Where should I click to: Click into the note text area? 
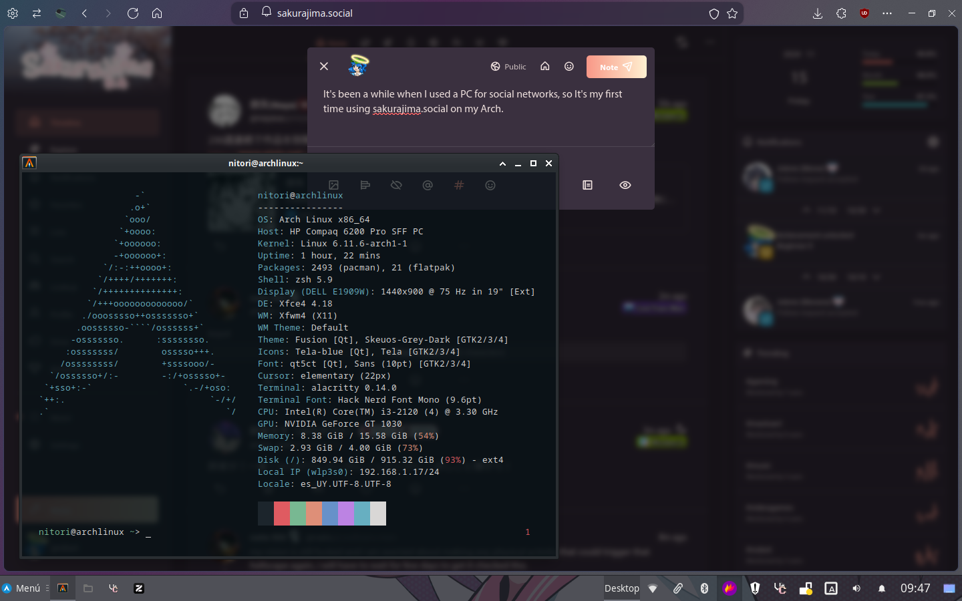[x=480, y=114]
